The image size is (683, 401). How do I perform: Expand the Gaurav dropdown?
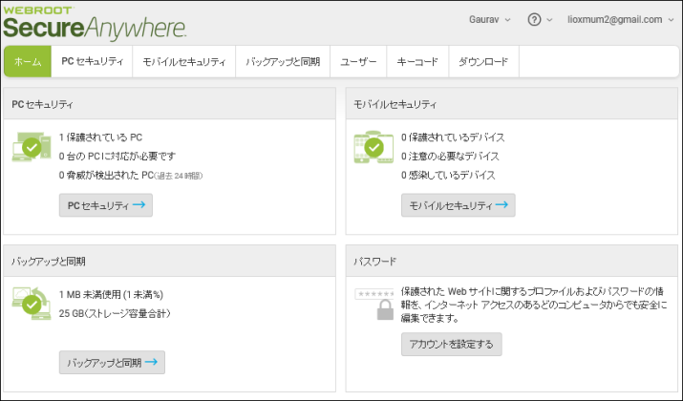coord(490,20)
